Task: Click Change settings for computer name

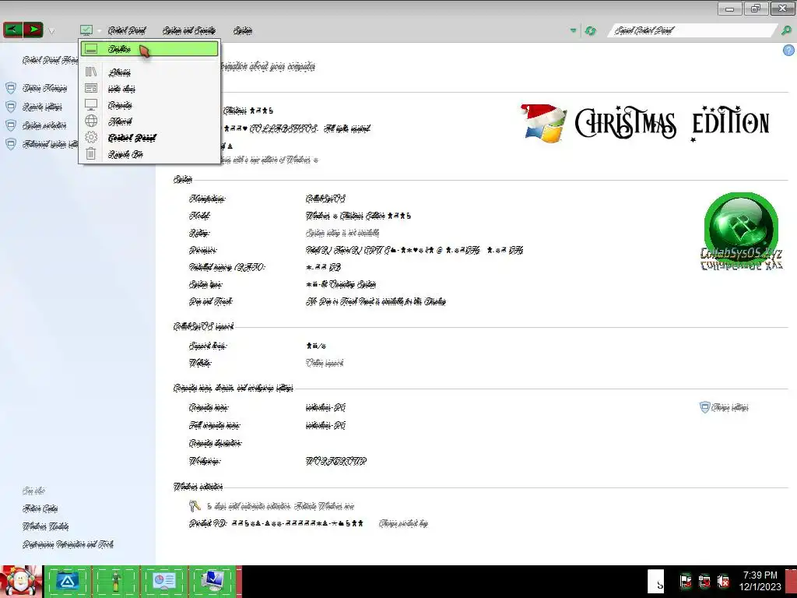Action: 729,407
